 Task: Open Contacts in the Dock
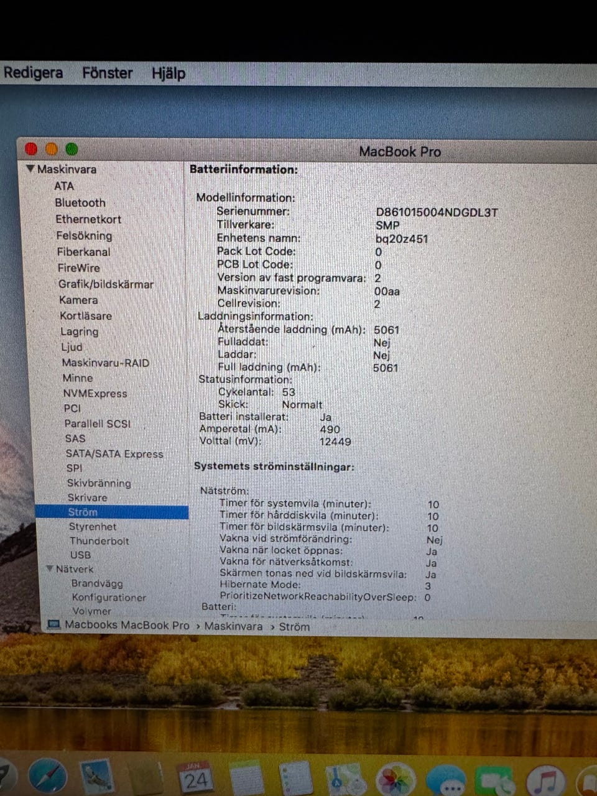[147, 779]
